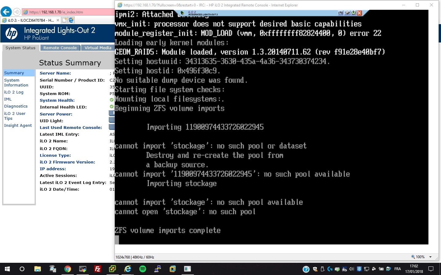
Task: Click the address bar showing 192.168.1.70
Action: click(x=69, y=12)
